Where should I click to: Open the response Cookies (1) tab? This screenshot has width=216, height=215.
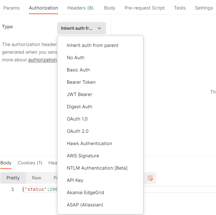point(30,163)
